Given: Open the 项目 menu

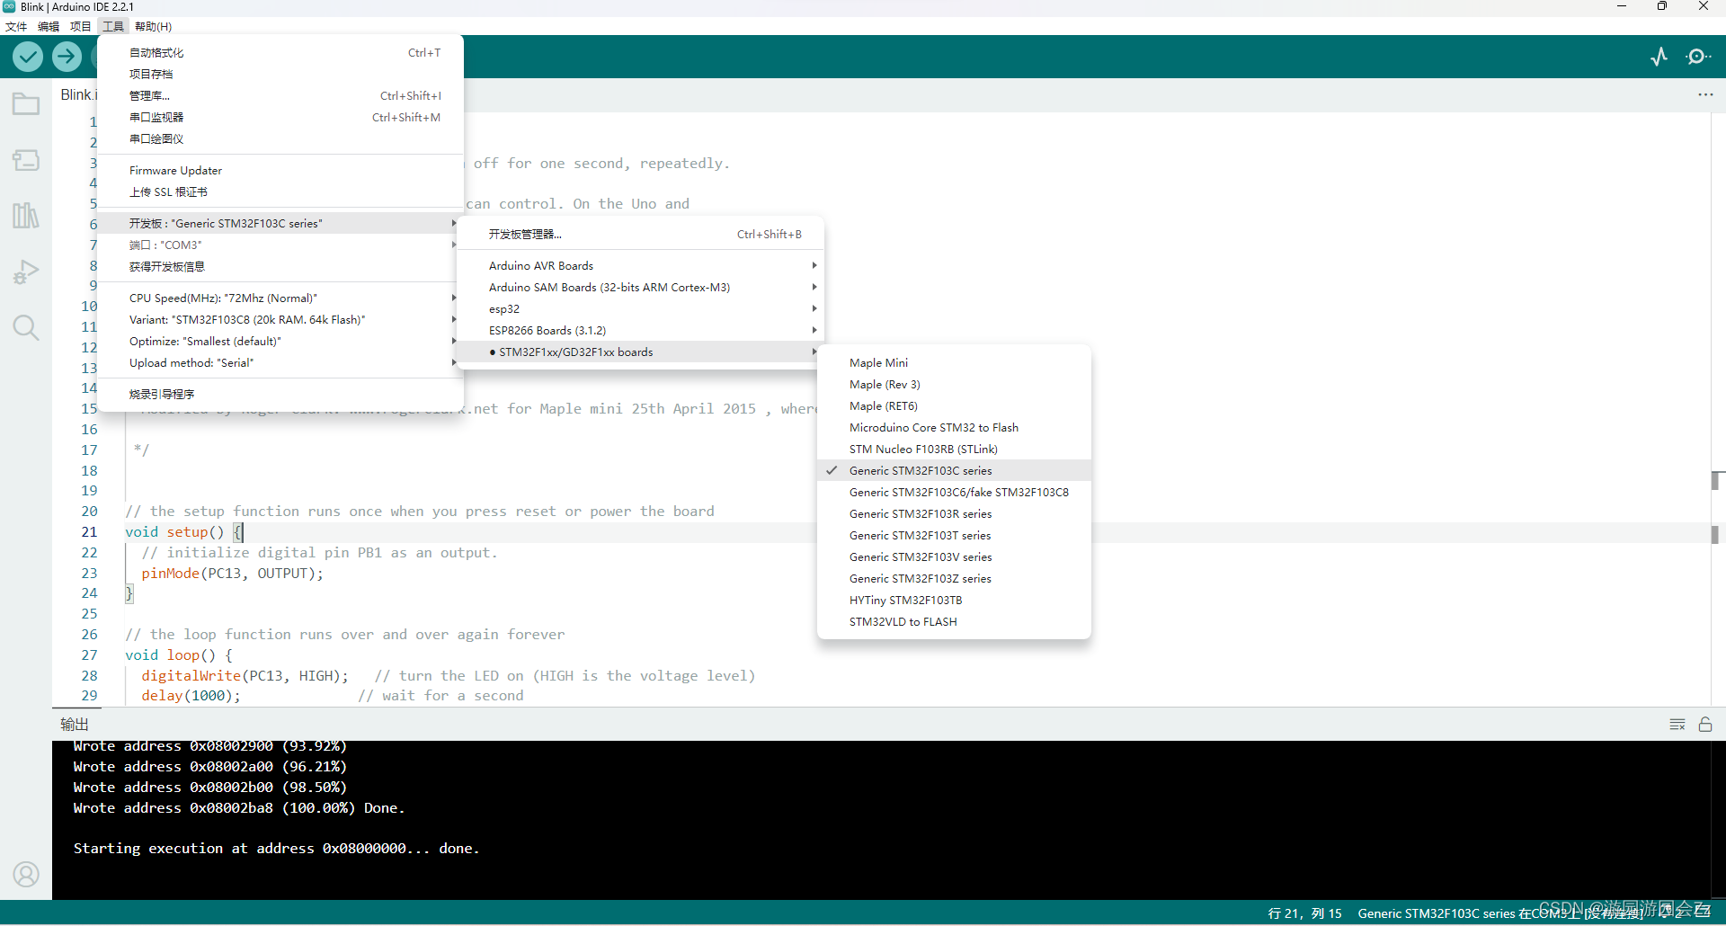Looking at the screenshot, I should pyautogui.click(x=81, y=26).
